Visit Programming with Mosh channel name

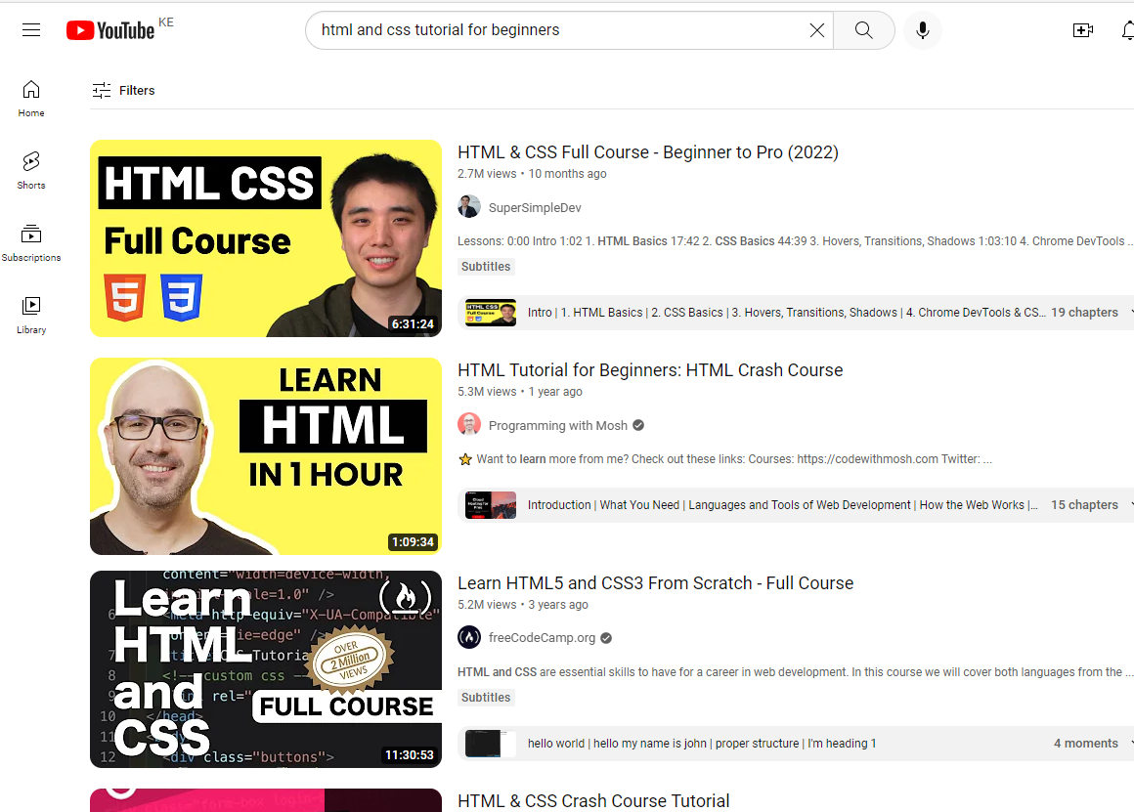pos(557,425)
